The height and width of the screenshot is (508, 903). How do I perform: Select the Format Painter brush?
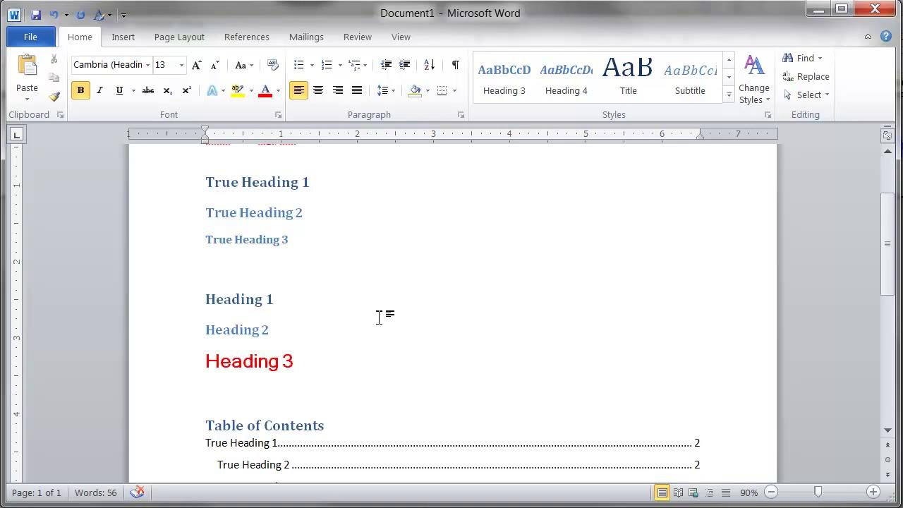pos(54,96)
